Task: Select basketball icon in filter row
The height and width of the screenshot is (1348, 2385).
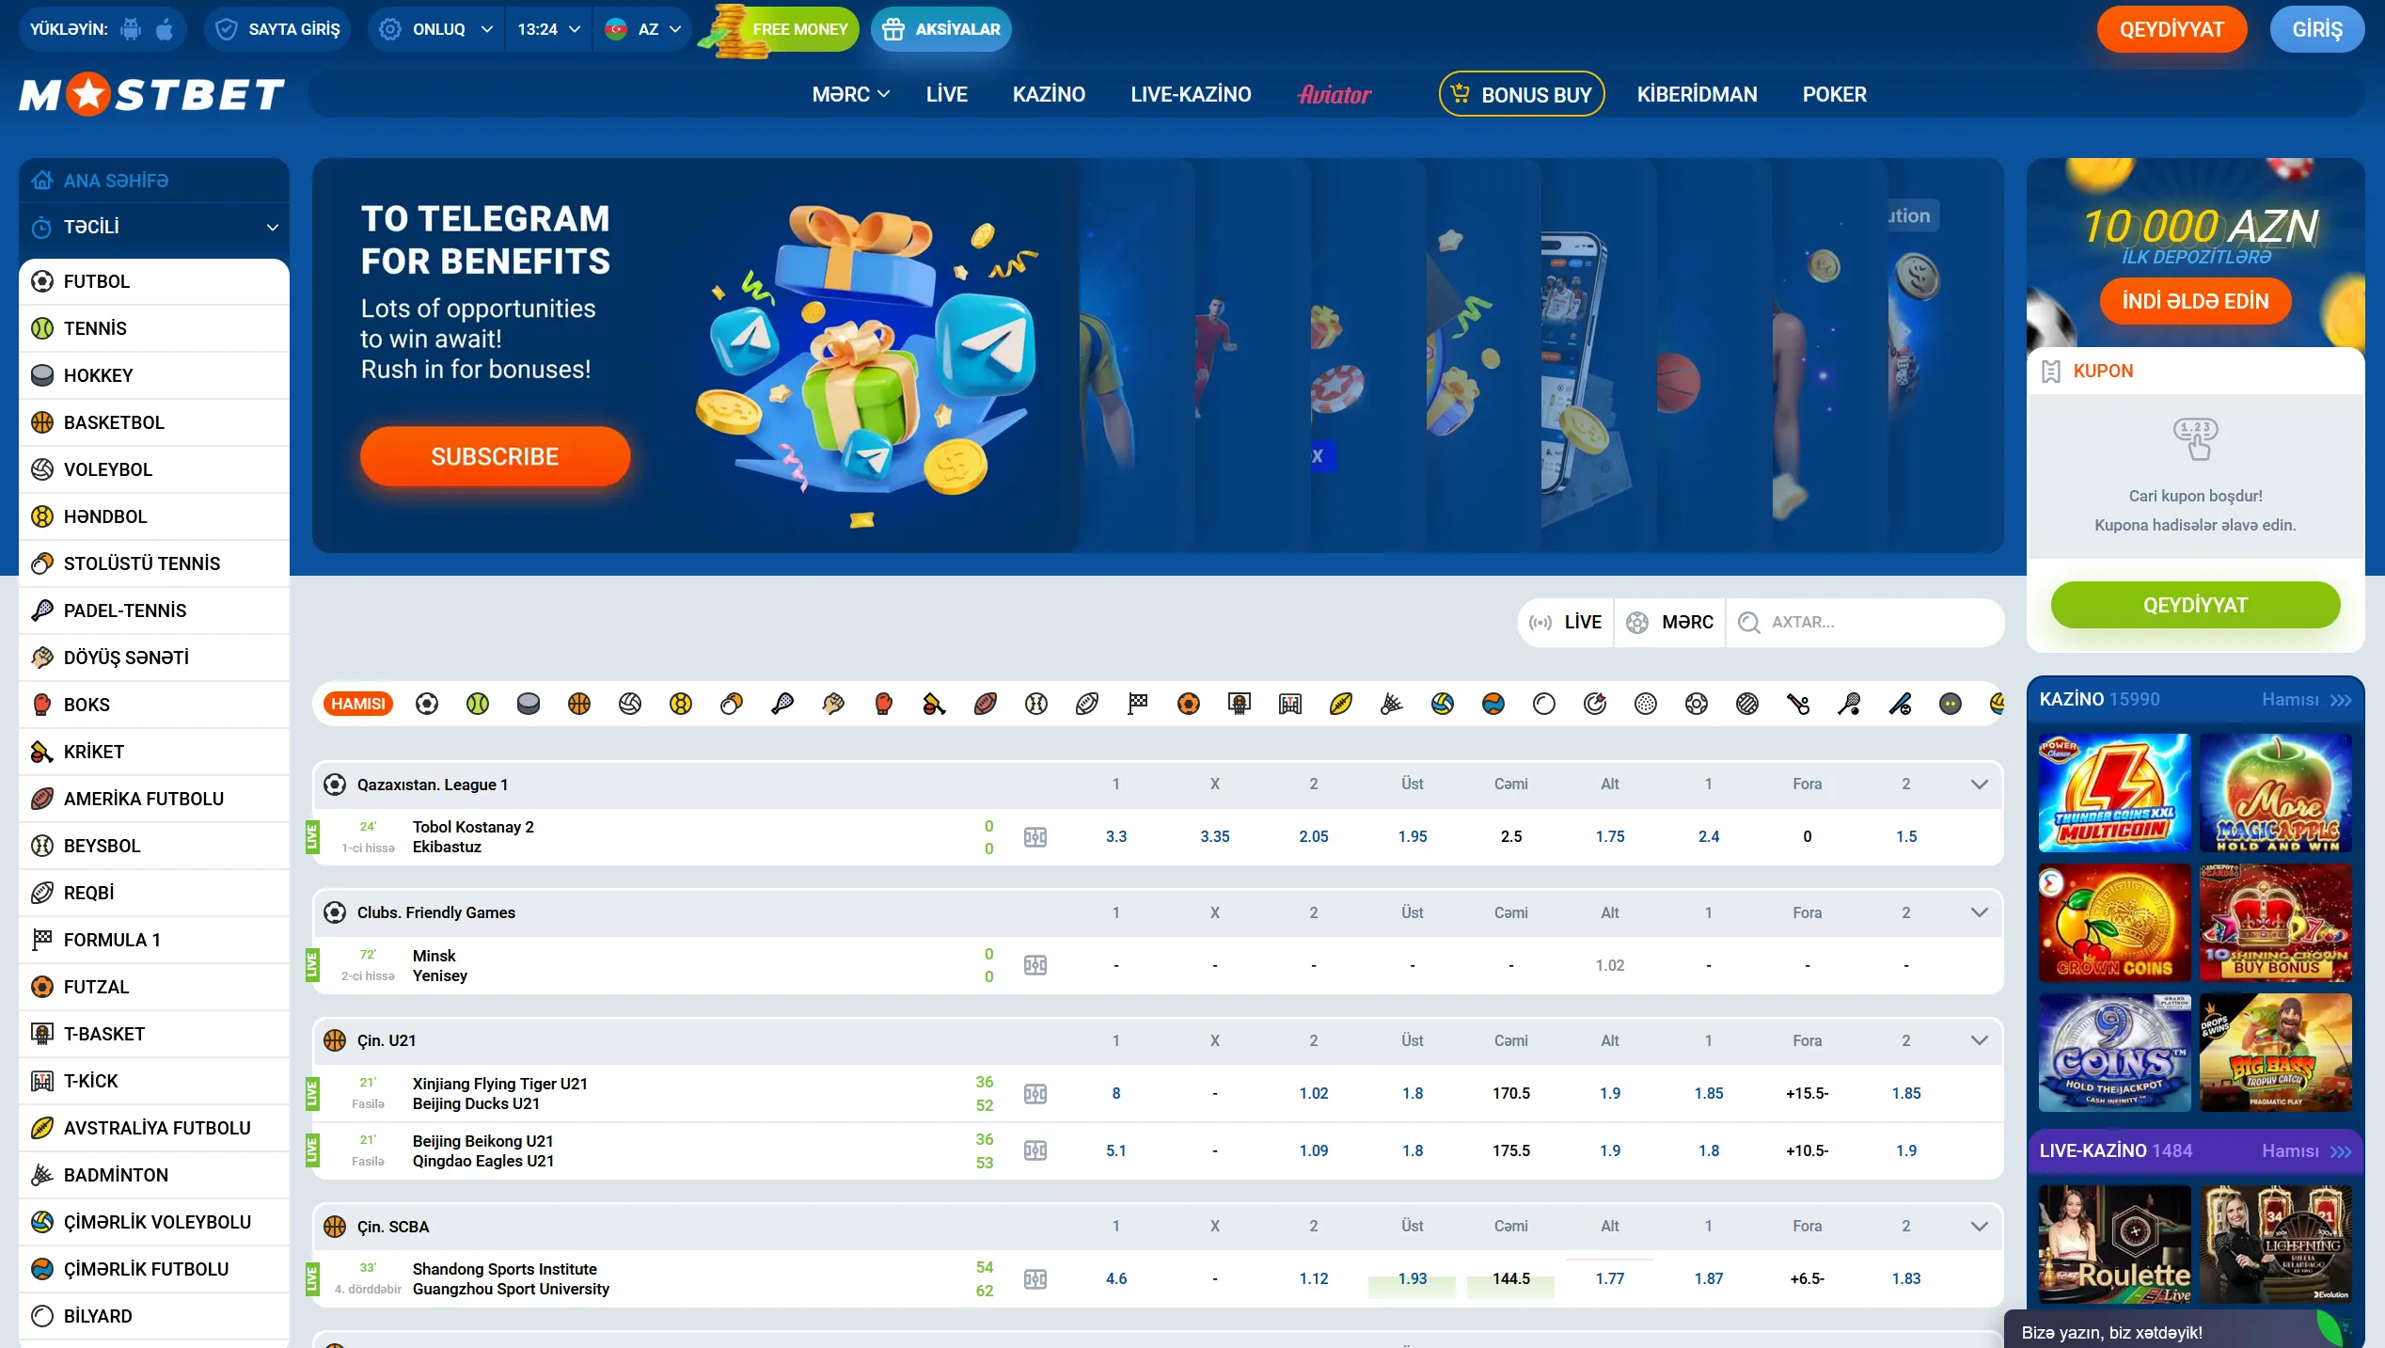Action: 579,704
